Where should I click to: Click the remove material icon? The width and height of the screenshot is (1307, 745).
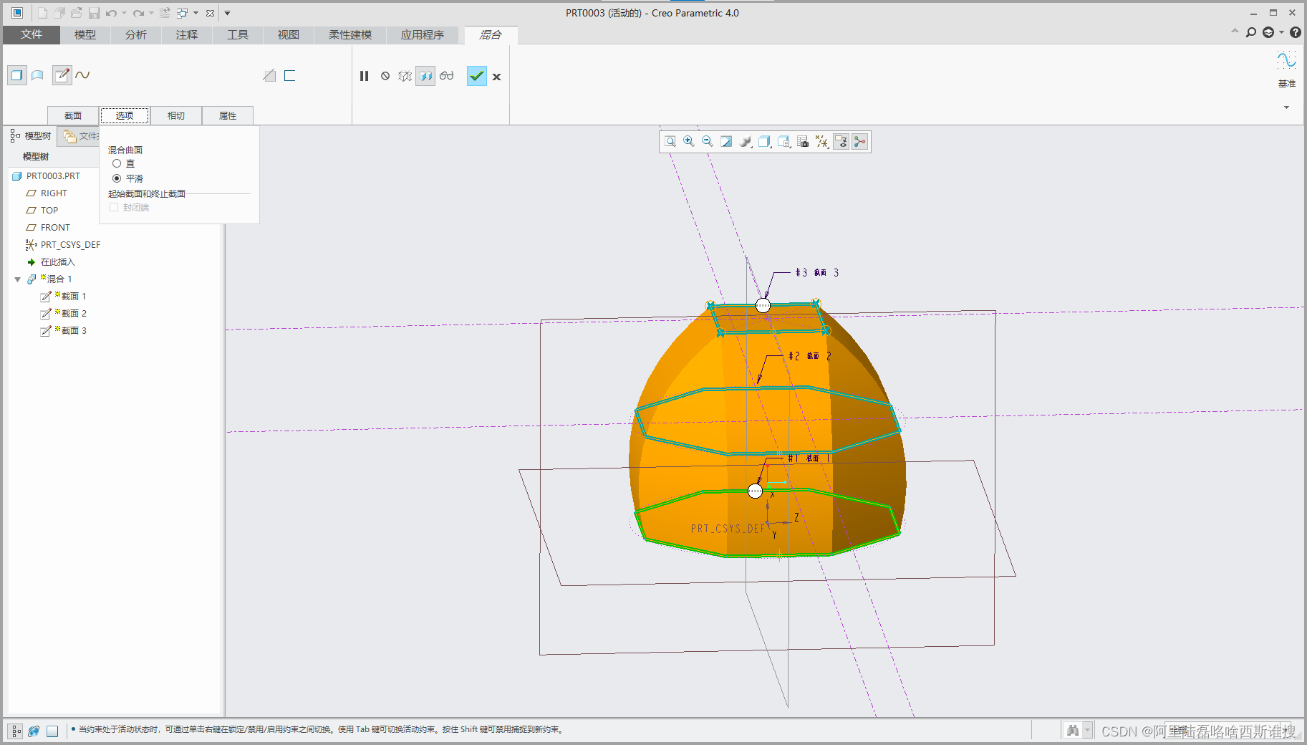pos(269,76)
